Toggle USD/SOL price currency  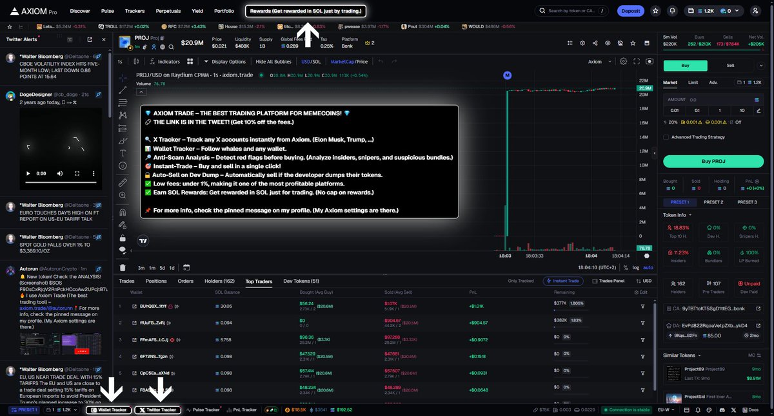[310, 61]
